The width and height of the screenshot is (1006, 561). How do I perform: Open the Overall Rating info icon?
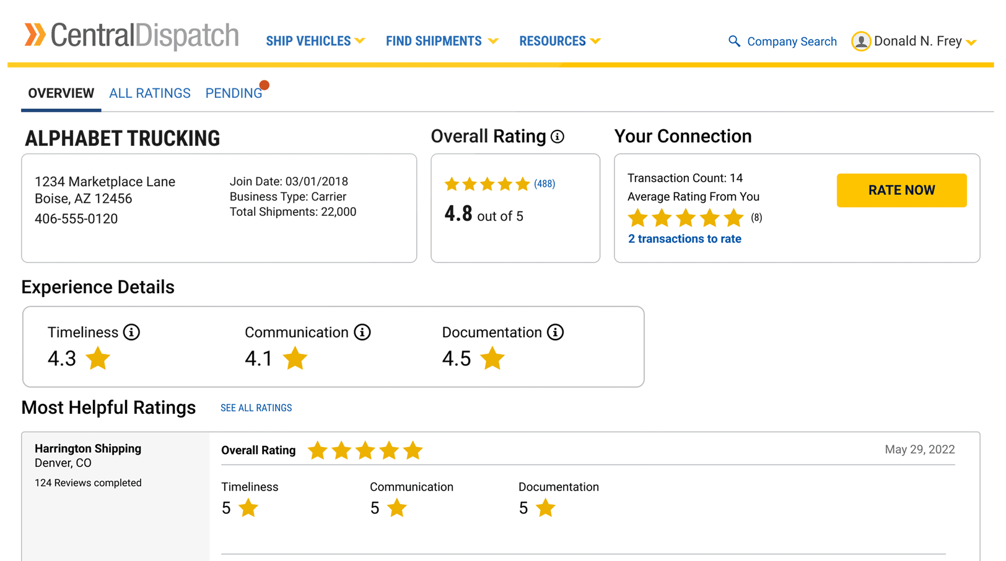tap(558, 137)
